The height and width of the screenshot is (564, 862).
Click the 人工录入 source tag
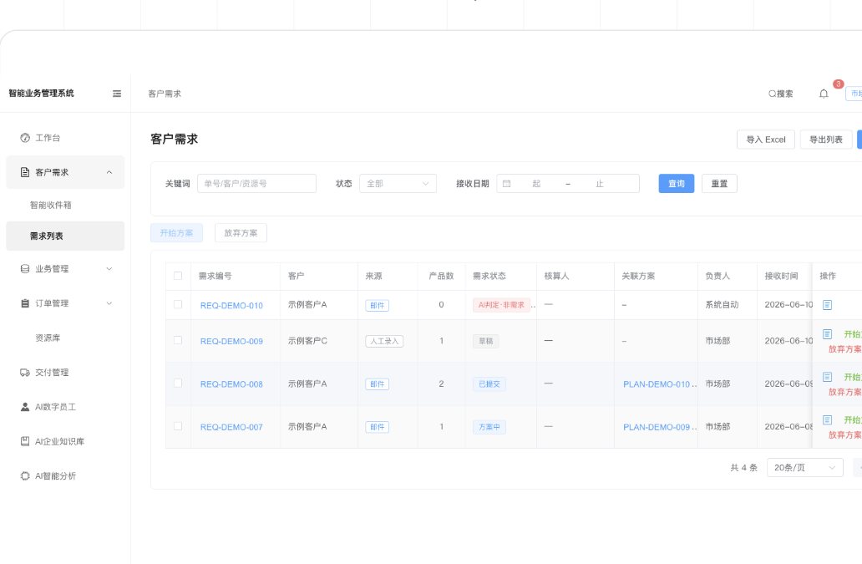384,342
